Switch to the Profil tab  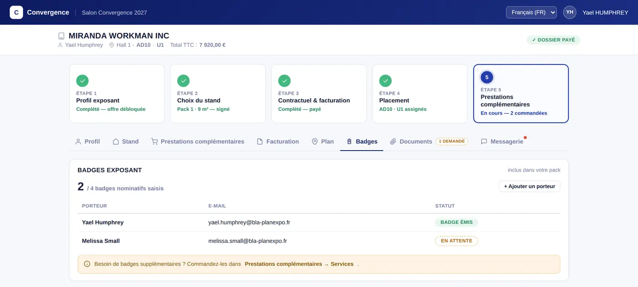pyautogui.click(x=87, y=141)
